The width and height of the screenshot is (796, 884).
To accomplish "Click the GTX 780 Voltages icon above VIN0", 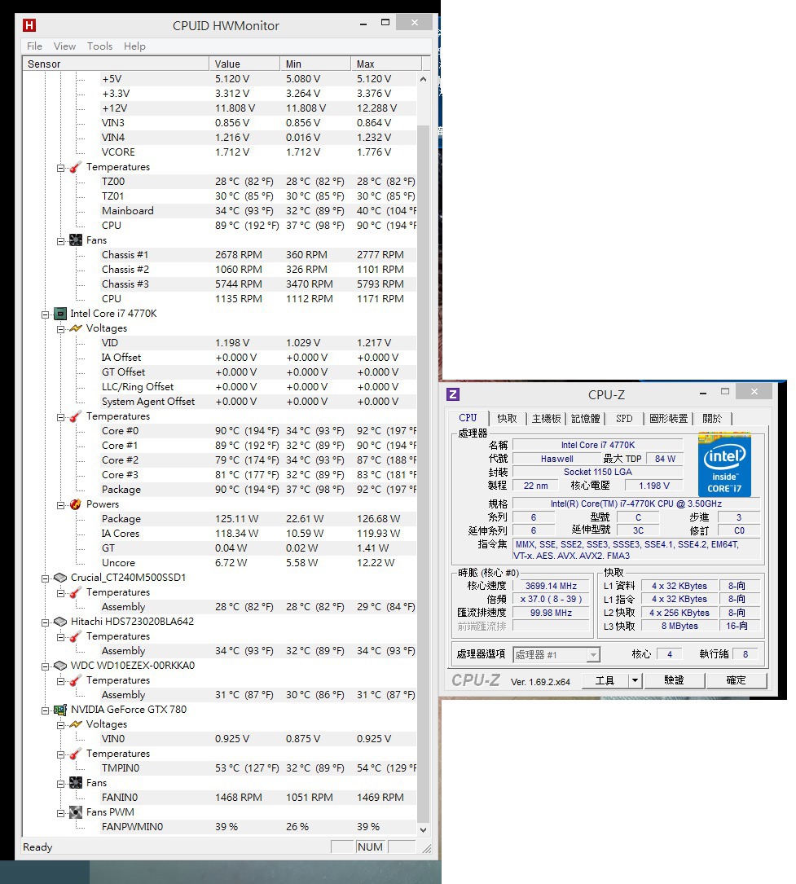I will pyautogui.click(x=76, y=723).
